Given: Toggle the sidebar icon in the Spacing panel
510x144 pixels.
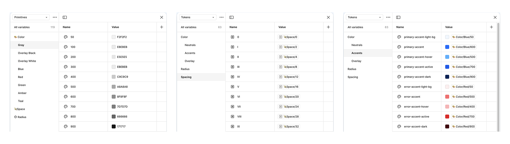Looking at the screenshot, I should tap(232, 17).
